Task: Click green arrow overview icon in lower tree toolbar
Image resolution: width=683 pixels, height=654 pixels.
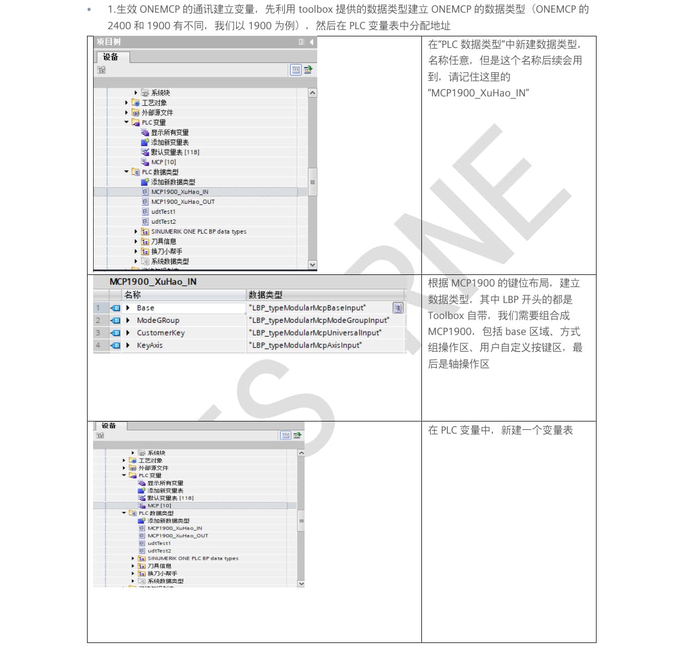Action: tap(297, 435)
